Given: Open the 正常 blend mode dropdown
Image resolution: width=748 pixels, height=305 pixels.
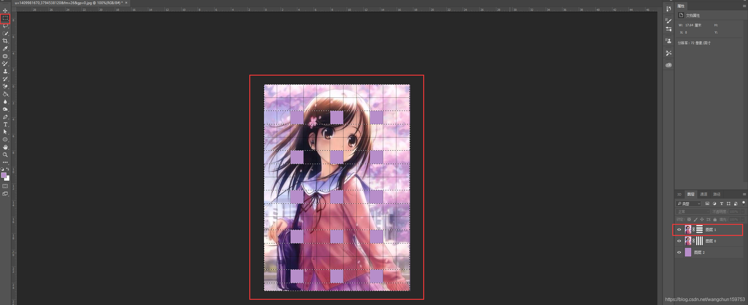Looking at the screenshot, I should pos(692,212).
